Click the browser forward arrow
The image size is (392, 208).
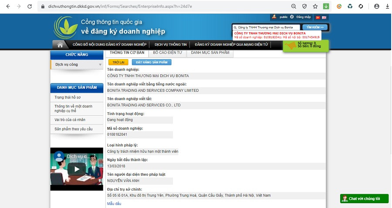(19, 7)
